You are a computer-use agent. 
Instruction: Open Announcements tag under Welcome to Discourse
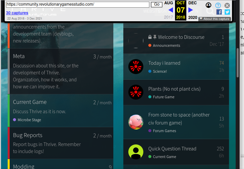pos(166,45)
